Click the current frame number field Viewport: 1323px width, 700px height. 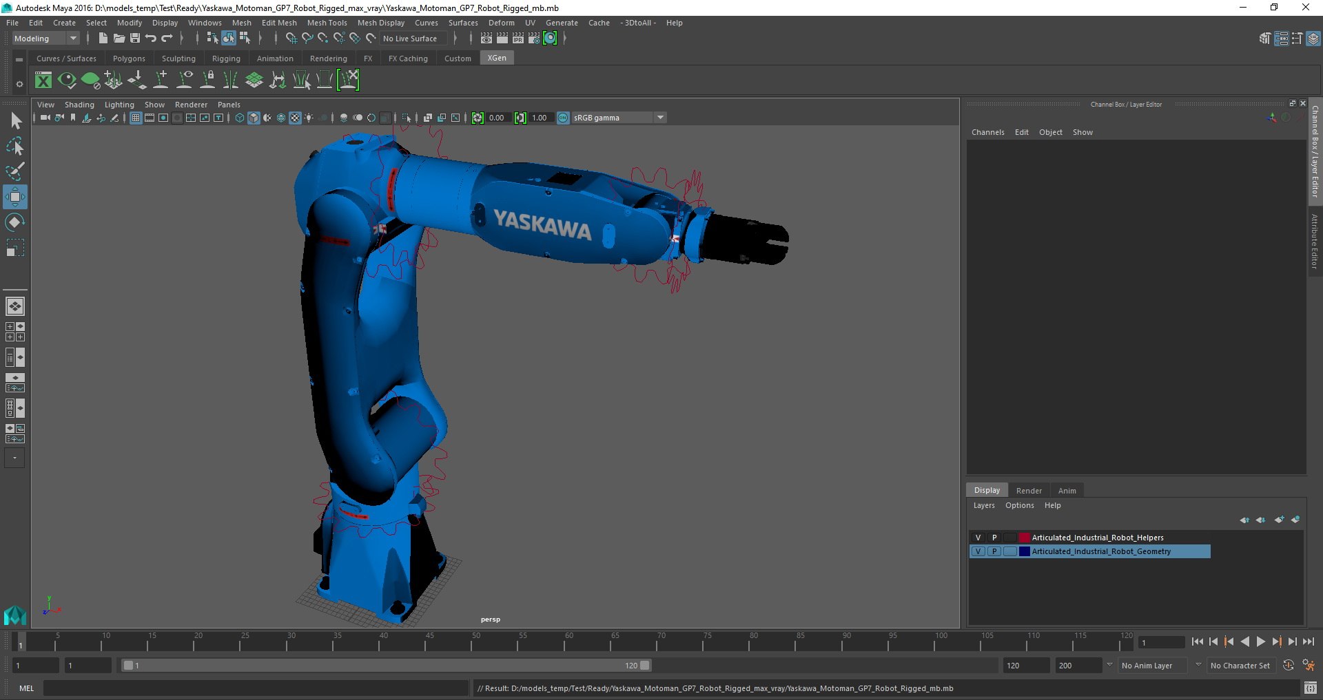[x=1160, y=643]
